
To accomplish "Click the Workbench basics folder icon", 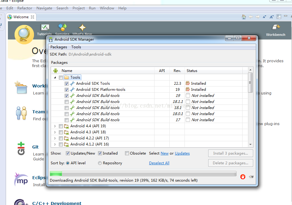I will (x=21, y=87).
